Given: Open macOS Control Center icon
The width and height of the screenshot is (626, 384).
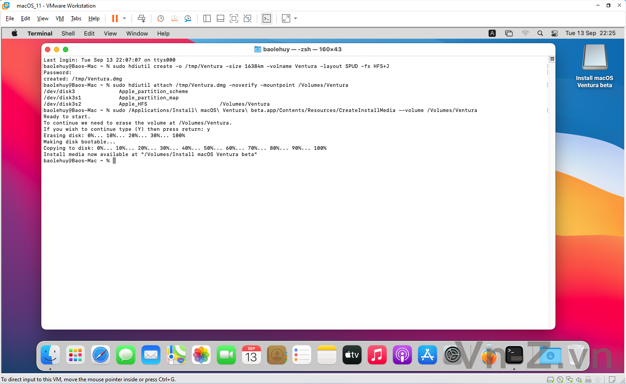Looking at the screenshot, I should [555, 33].
